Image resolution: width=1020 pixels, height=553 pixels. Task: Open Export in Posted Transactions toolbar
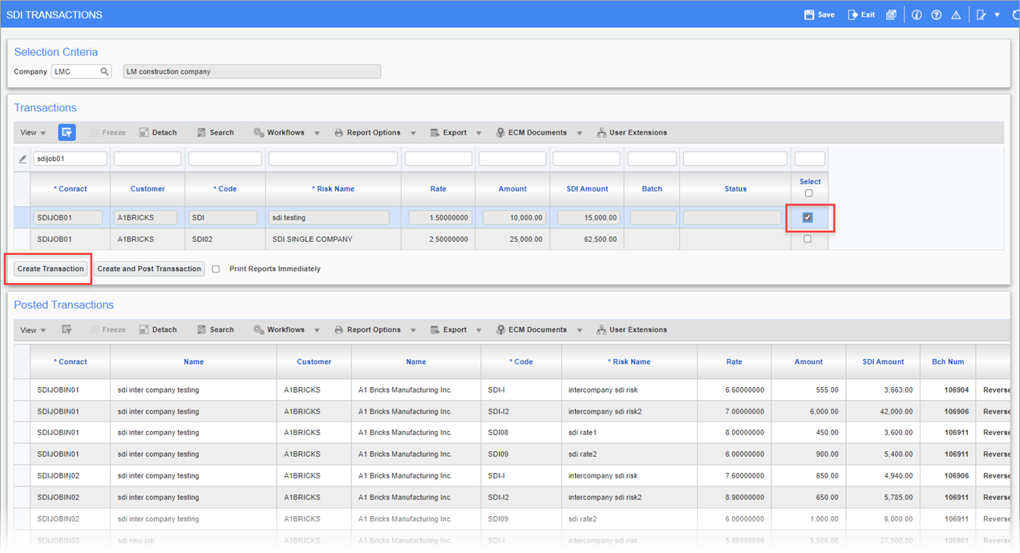click(449, 329)
